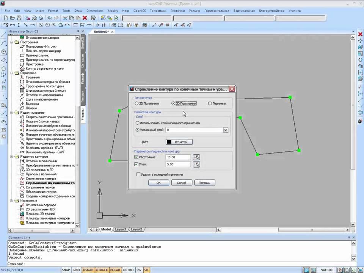364x273 pixels.
Task: Click the Move tool in right toolbar
Action: pos(360,41)
